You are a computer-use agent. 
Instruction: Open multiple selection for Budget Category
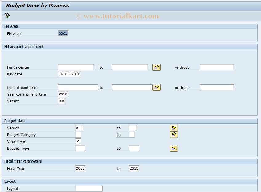click(x=174, y=134)
